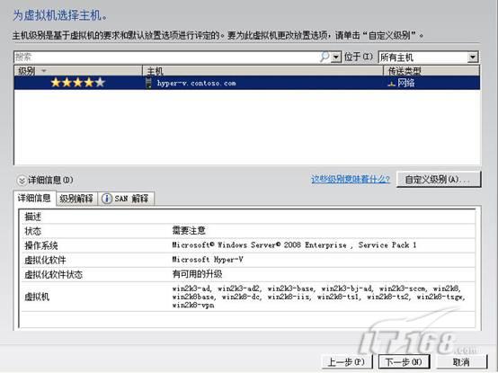Click the 上一步 button

(x=346, y=362)
